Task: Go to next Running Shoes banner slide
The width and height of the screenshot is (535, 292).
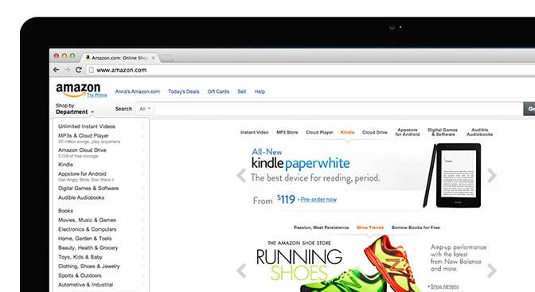Action: 492,271
